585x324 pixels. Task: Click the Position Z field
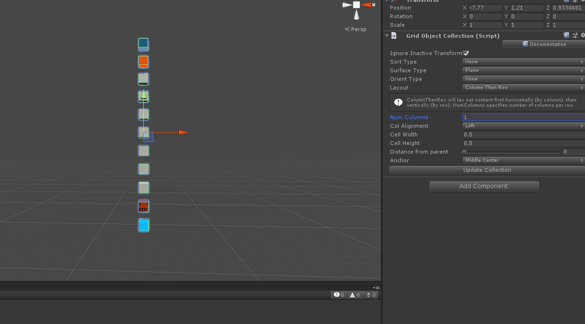tap(568, 8)
